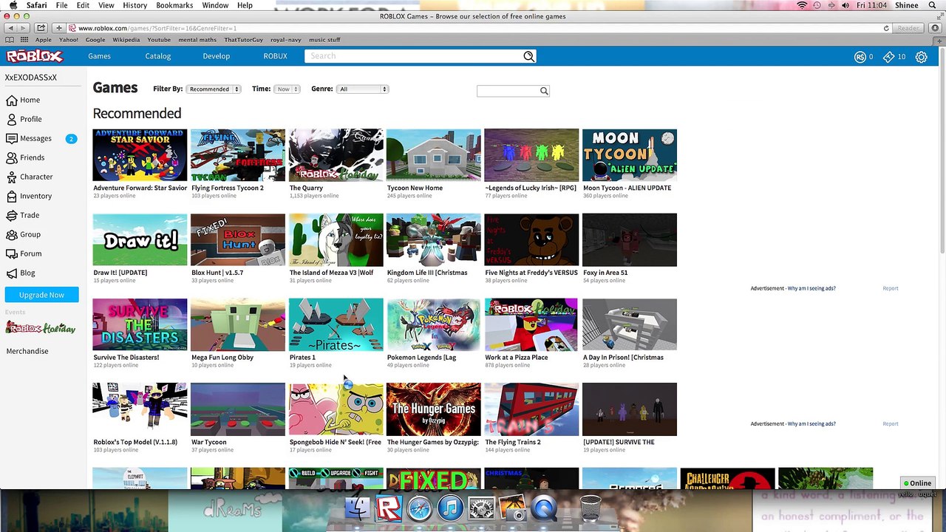Click the magnifier in the blue header search
The image size is (946, 532).
coord(528,56)
